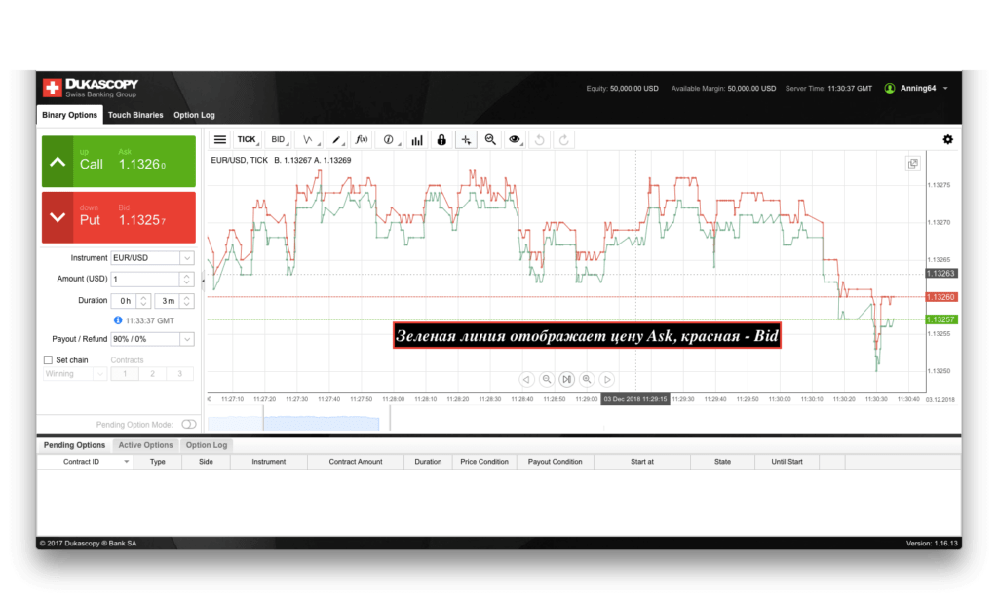Open the TICK timeframe dropdown
The width and height of the screenshot is (998, 601).
tap(248, 140)
